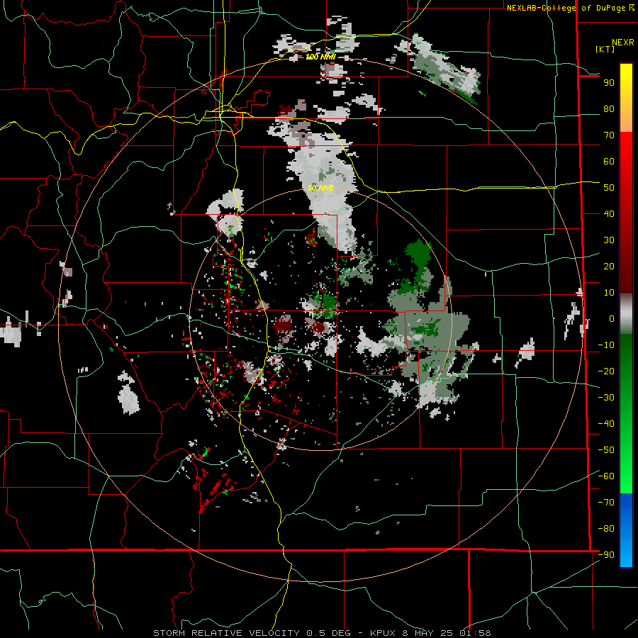Click the 70 value on the velocity scale
The width and height of the screenshot is (638, 638).
point(609,135)
